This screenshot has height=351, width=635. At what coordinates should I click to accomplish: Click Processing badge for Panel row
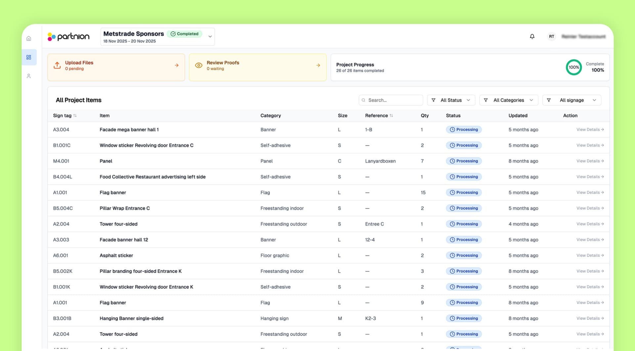click(x=464, y=161)
